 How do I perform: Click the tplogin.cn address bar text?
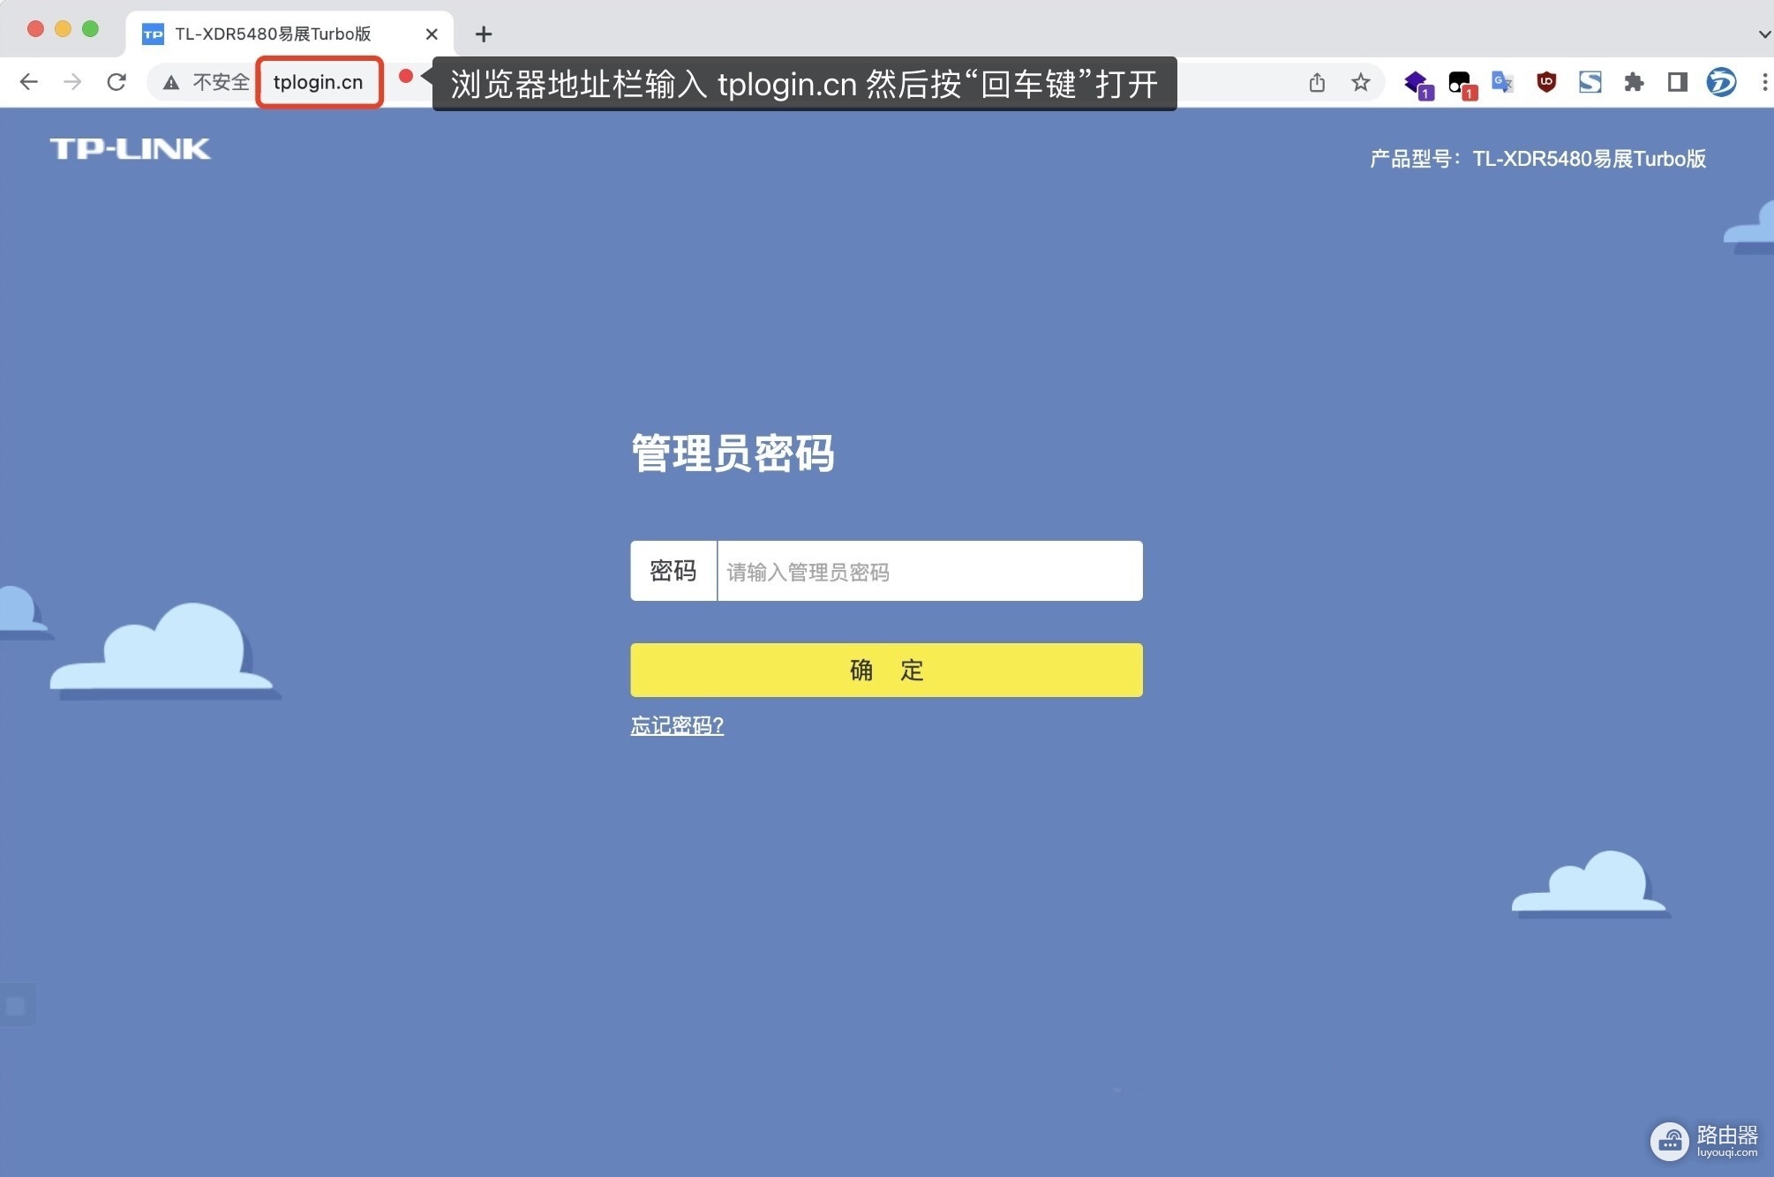click(x=318, y=82)
